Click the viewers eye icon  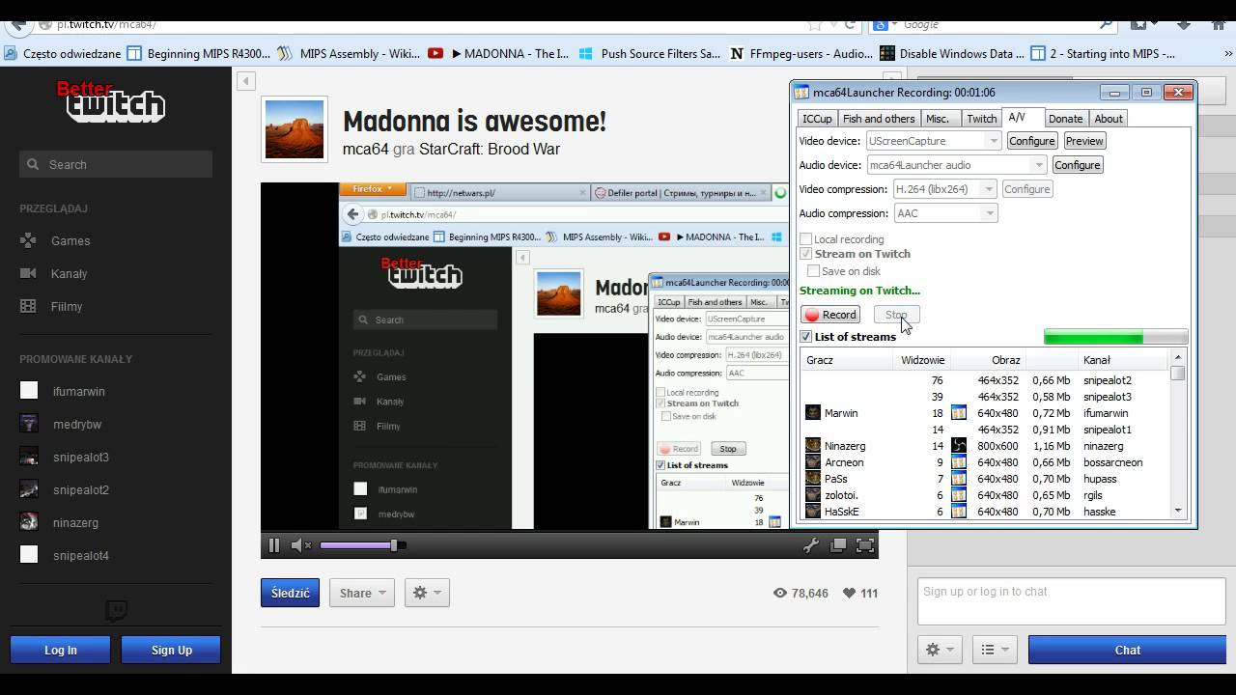[x=780, y=593]
